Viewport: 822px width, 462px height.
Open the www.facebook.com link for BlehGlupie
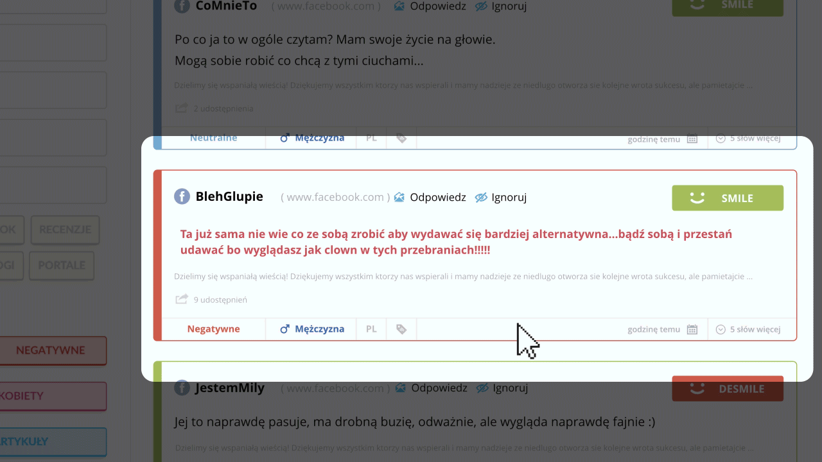[335, 198]
